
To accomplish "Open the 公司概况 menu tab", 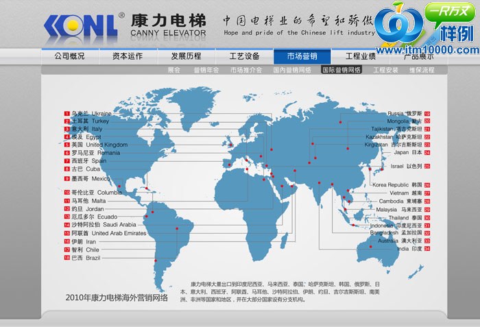I will (x=69, y=56).
